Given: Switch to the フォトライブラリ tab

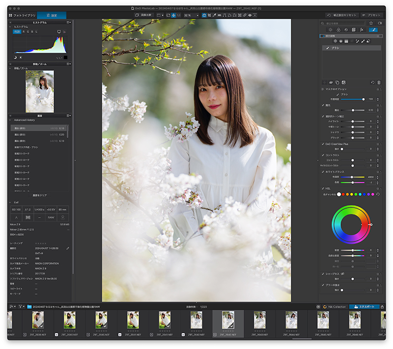Looking at the screenshot, I should 22,15.
